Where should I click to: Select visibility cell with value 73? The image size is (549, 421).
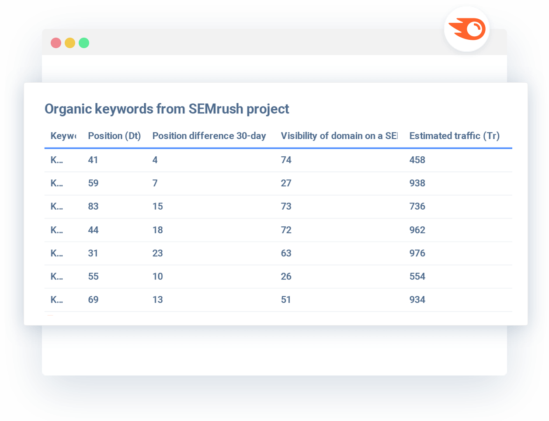click(286, 206)
